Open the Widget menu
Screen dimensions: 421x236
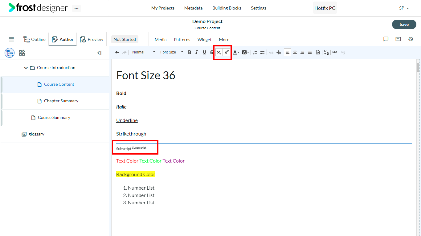pyautogui.click(x=205, y=40)
